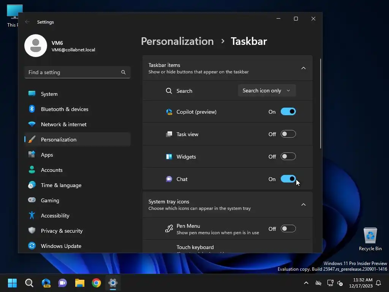The height and width of the screenshot is (292, 389).
Task: Show hidden icons in system tray
Action: point(306,283)
